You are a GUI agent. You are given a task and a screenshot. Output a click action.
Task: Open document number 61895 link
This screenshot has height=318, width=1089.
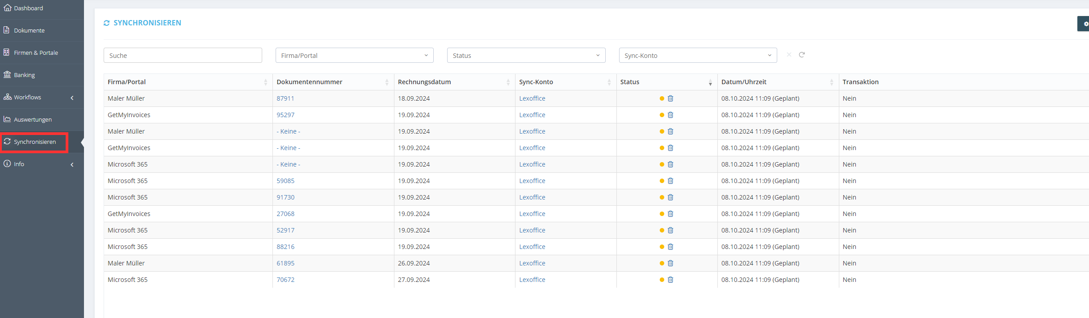coord(285,263)
